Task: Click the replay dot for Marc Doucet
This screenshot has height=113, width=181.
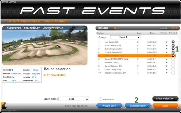Action: 167,46
